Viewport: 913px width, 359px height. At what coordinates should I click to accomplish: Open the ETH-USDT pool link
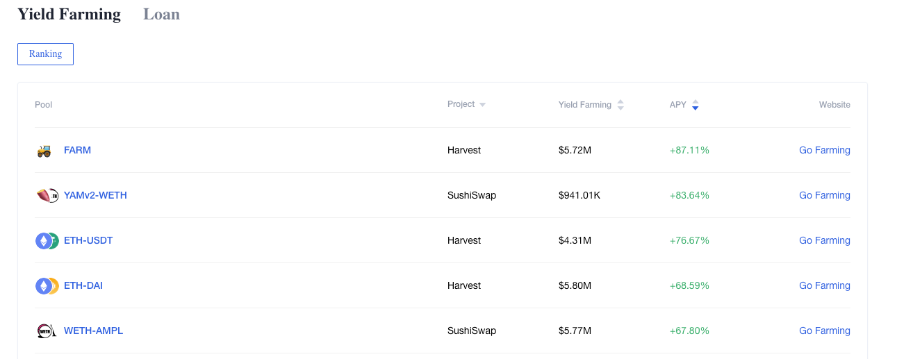click(x=88, y=240)
